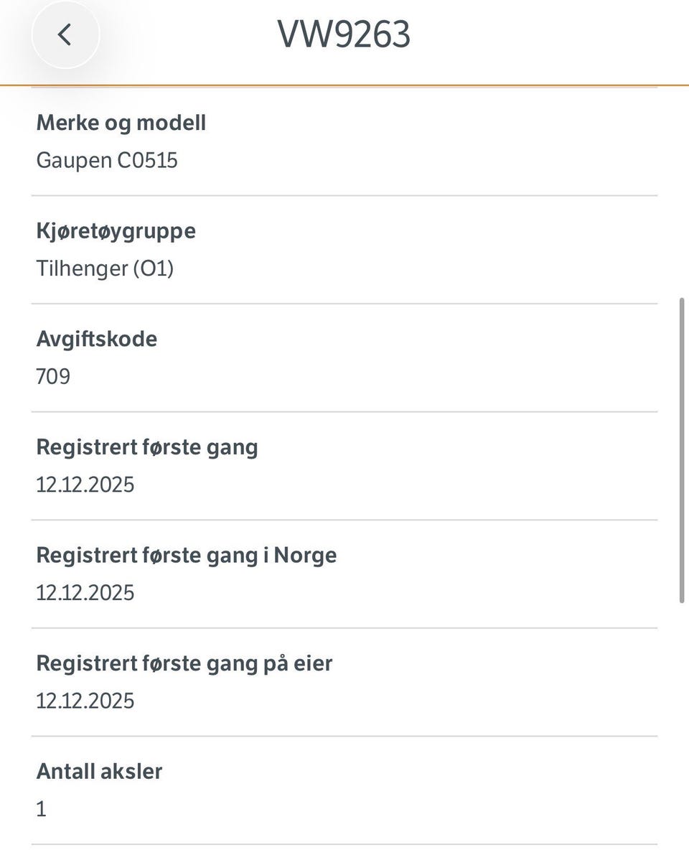Screen dimensions: 689x855
Task: Select the Antall aksler heading
Action: [x=99, y=771]
